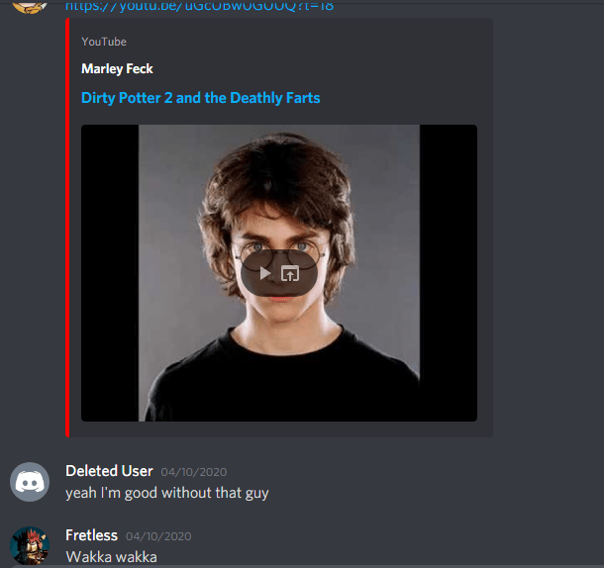The height and width of the screenshot is (568, 604).
Task: Click the timestamp beside Deleted User
Action: [x=194, y=472]
